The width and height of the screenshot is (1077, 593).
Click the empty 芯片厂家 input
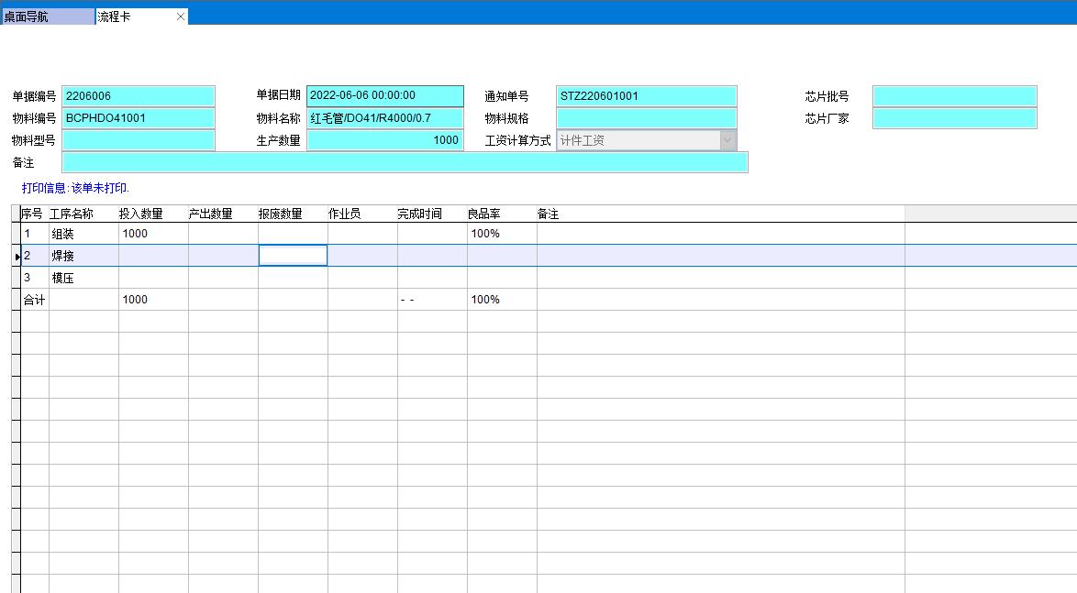(x=954, y=118)
